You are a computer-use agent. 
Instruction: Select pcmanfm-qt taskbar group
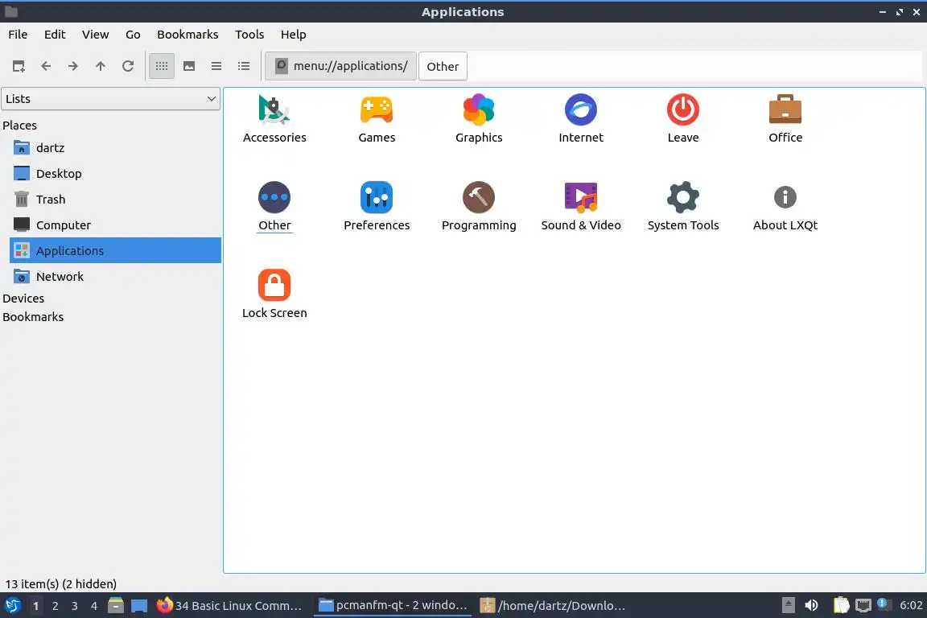pyautogui.click(x=393, y=606)
